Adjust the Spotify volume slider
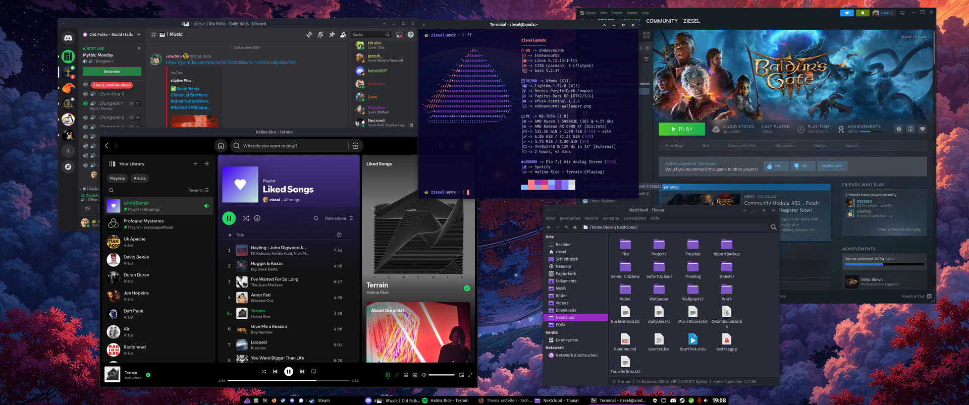Image resolution: width=969 pixels, height=405 pixels. [x=441, y=375]
